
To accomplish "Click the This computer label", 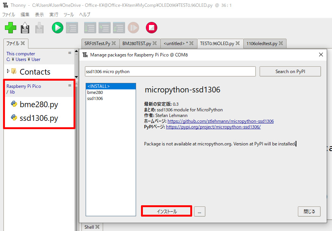I will click(21, 54).
